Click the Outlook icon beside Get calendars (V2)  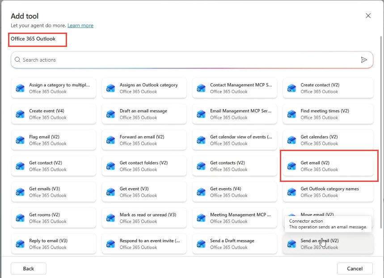[291, 140]
